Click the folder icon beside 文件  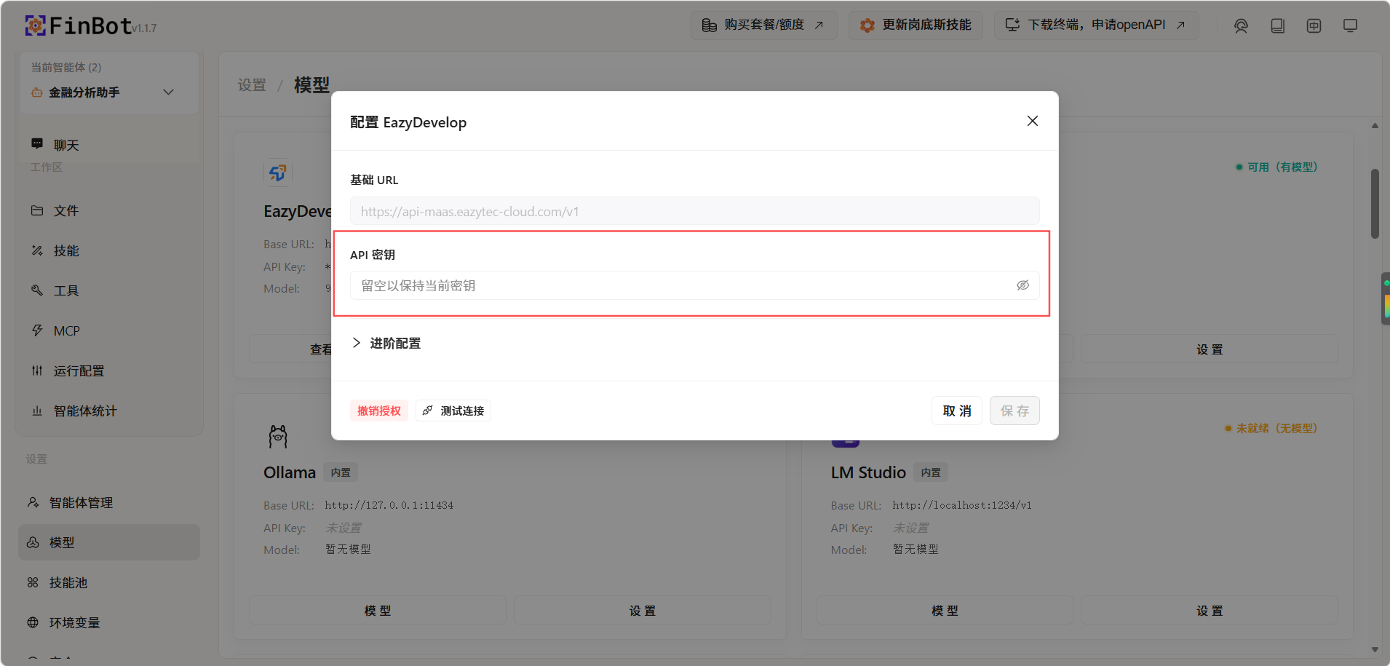coord(37,210)
